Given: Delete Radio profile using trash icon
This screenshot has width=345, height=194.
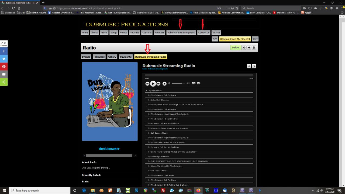Looking at the screenshot, I should [254, 47].
